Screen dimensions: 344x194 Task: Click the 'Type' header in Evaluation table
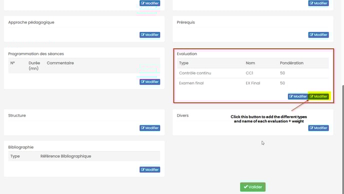click(183, 63)
